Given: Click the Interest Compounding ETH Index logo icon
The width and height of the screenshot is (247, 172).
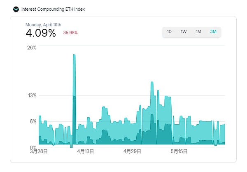Looking at the screenshot, I should pos(16,9).
